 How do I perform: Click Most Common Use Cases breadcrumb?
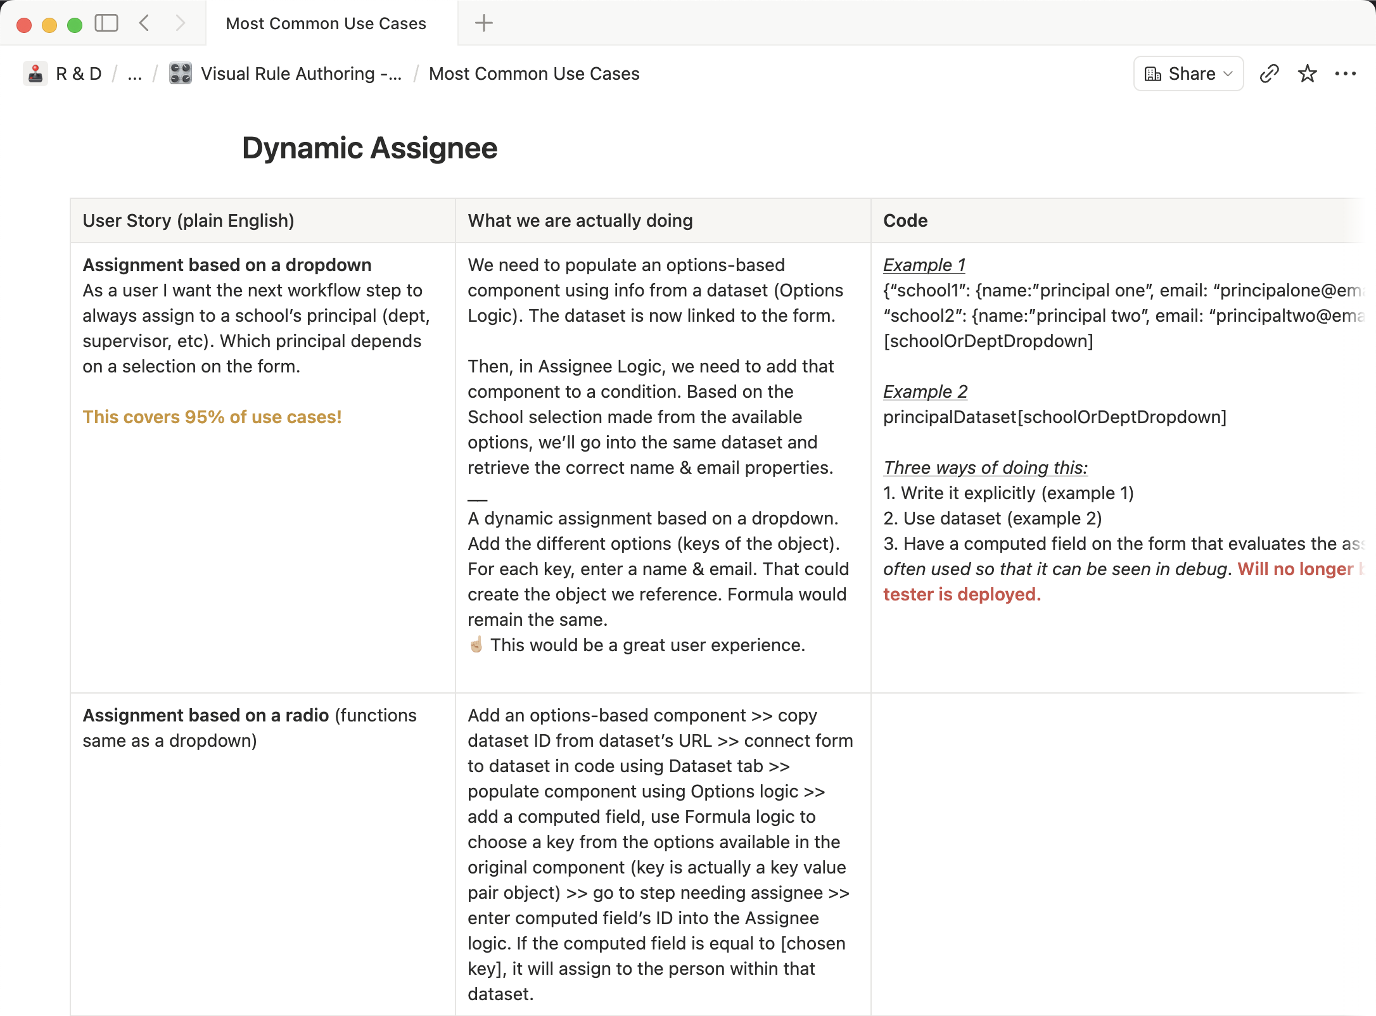pyautogui.click(x=534, y=73)
